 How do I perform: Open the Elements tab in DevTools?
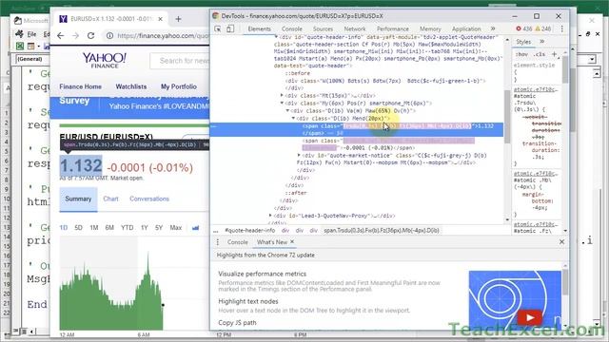point(259,29)
